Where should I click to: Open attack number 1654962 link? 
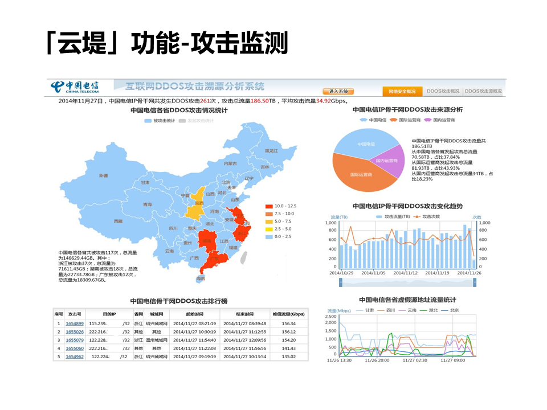click(x=75, y=356)
